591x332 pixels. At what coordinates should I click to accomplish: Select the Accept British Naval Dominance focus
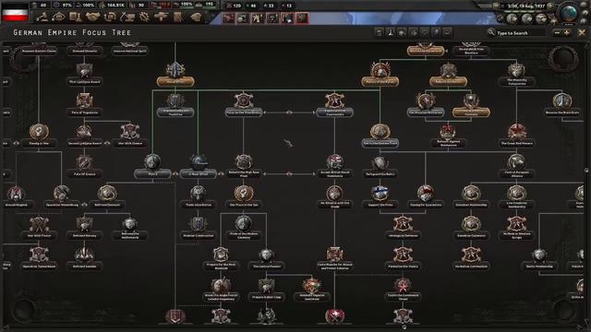[334, 166]
